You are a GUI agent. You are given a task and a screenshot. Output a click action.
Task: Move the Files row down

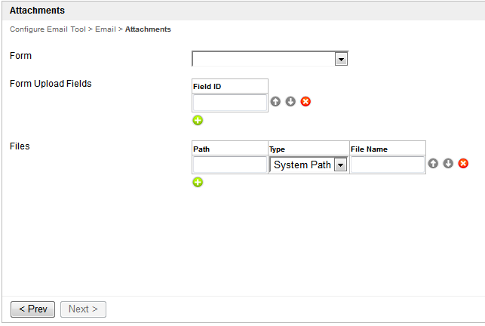[x=448, y=164]
